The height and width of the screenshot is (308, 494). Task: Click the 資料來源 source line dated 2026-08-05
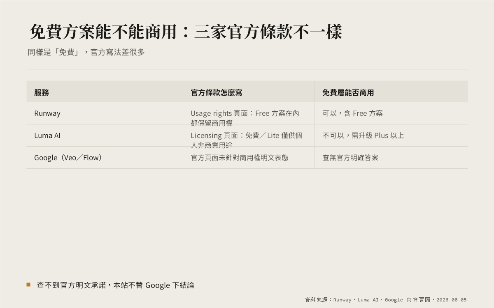(x=386, y=300)
